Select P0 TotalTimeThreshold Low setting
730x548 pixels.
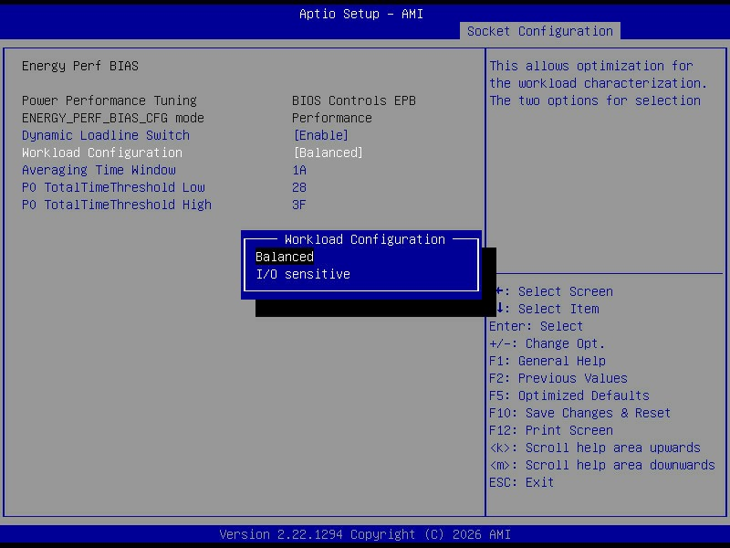click(113, 187)
